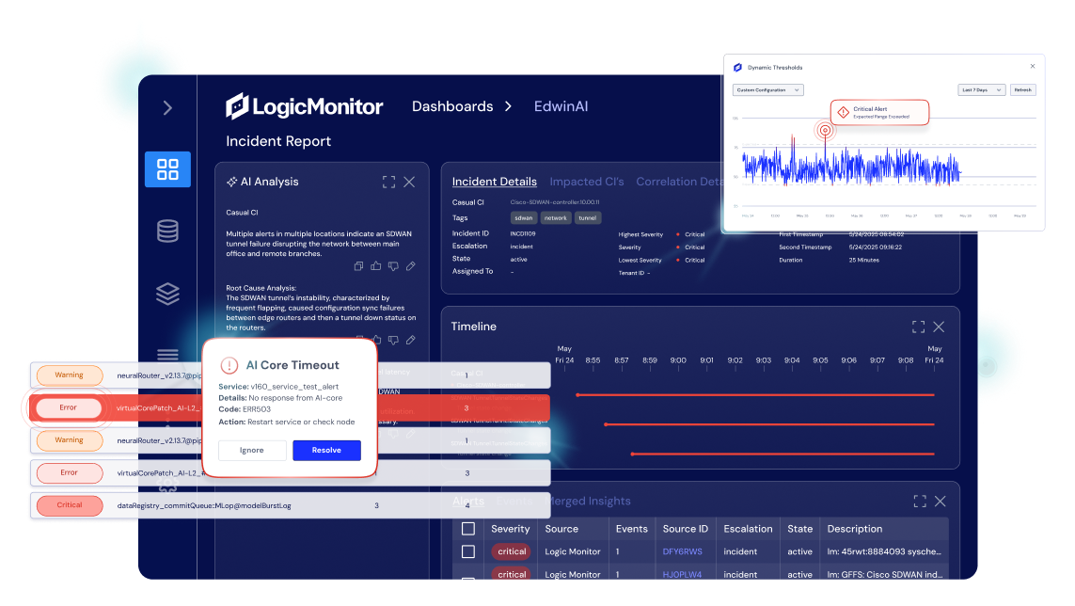Go to Dashboards breadcrumb
Screen dimensions: 1075x606
click(x=452, y=106)
